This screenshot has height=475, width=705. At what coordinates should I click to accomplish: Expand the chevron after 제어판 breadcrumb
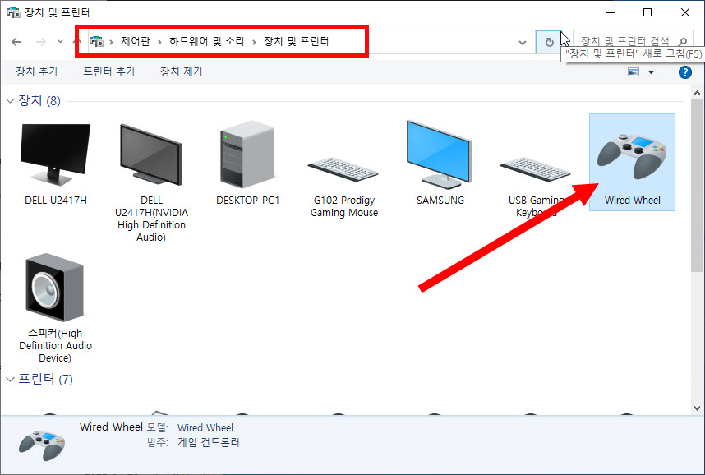tap(159, 42)
